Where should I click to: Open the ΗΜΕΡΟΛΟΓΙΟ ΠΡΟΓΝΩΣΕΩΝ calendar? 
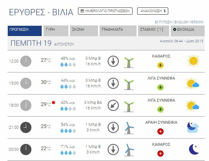[105, 11]
